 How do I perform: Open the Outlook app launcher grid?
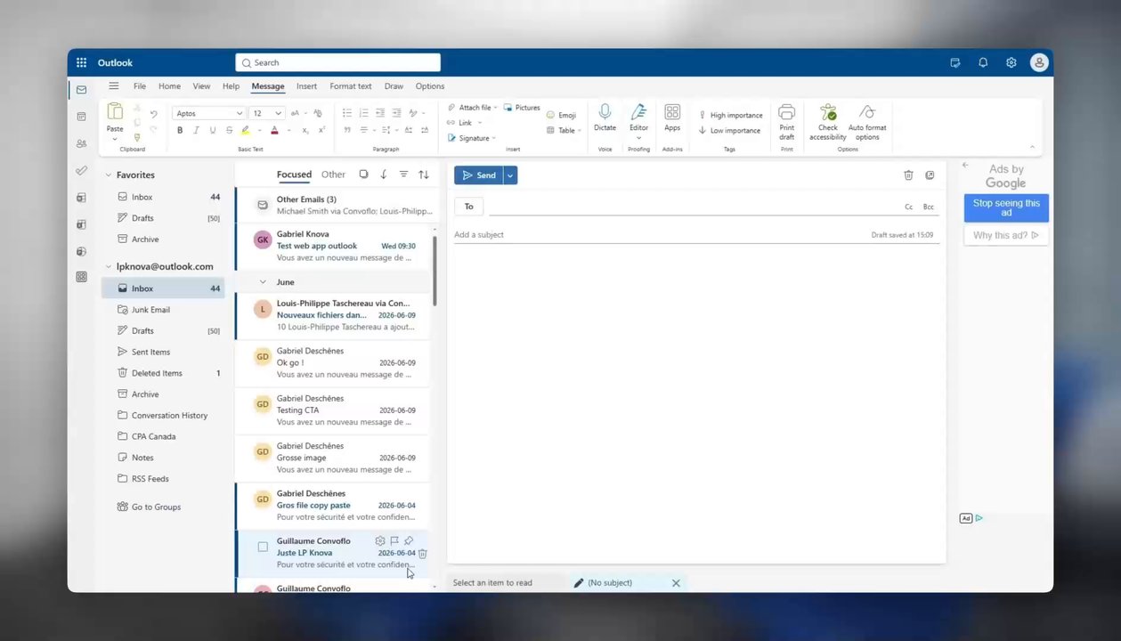coord(81,62)
